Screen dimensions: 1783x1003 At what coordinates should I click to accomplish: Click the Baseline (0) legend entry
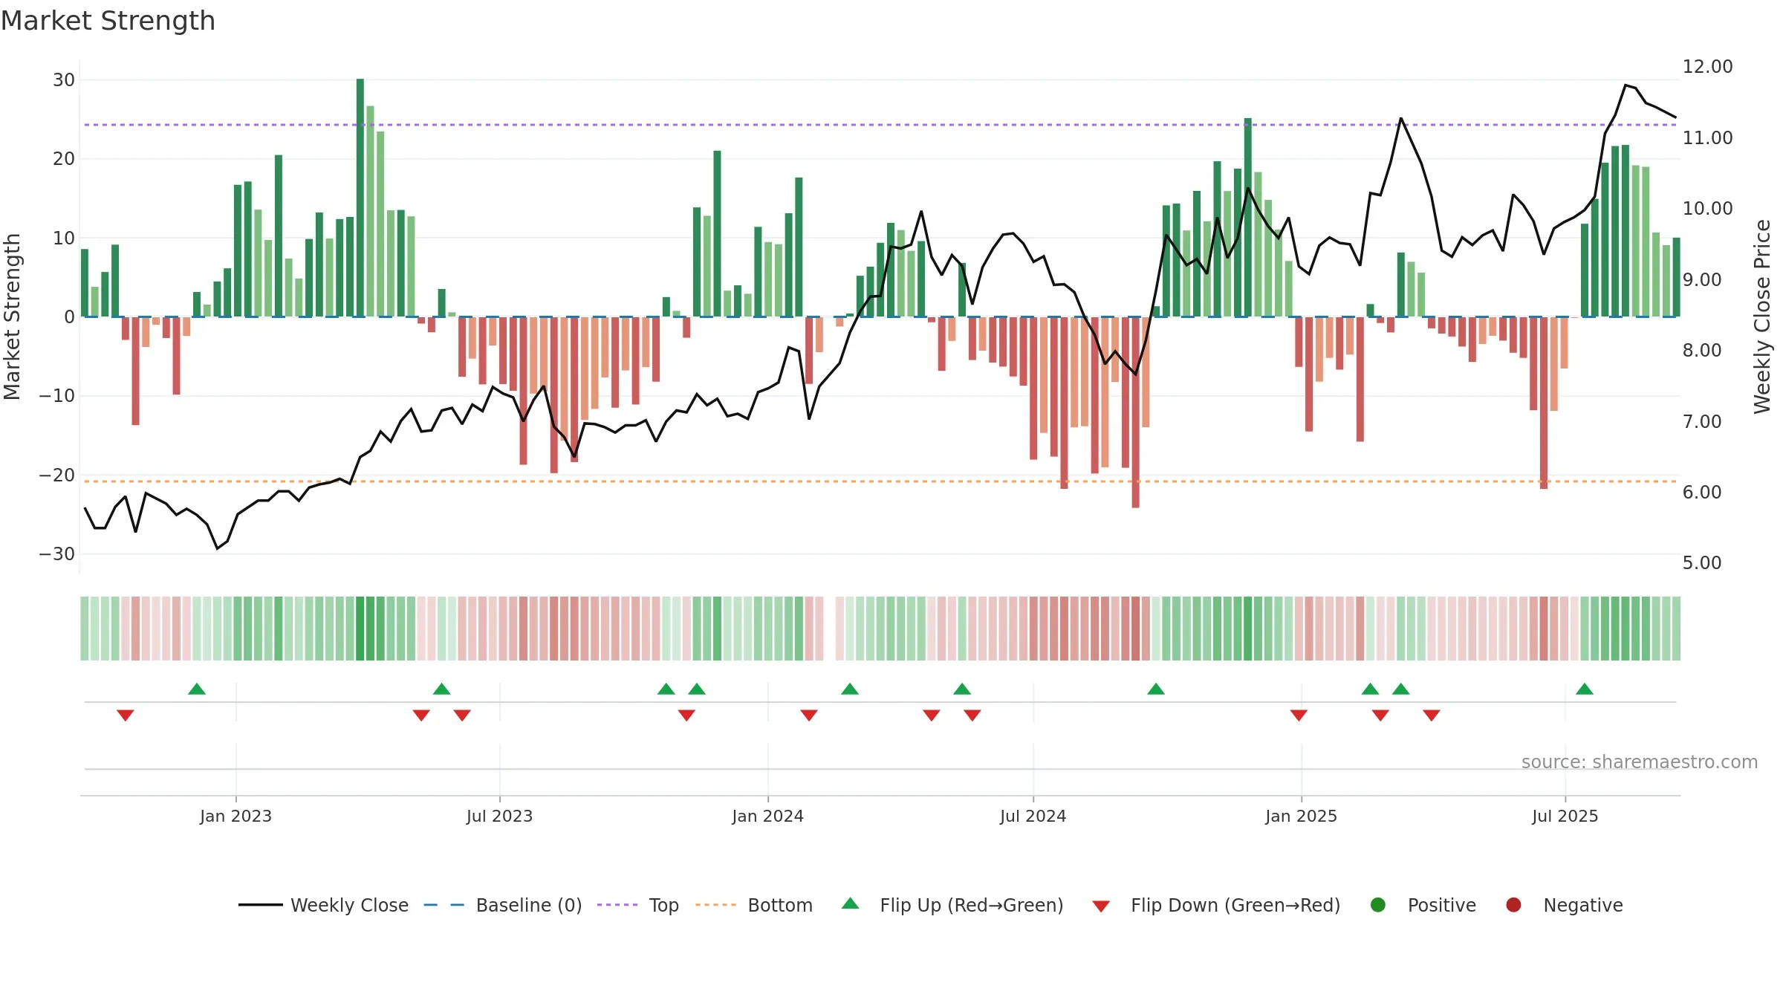tap(503, 905)
